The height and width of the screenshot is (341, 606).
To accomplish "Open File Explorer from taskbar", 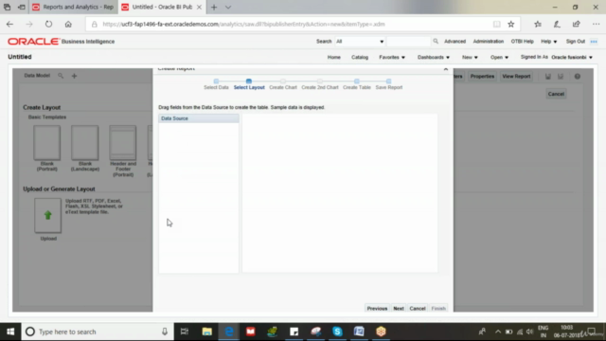I will coord(206,332).
